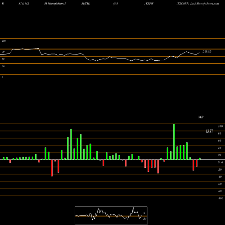Click the (EZCORP, Inc.) MunafaSutra.com header text
The width and height of the screenshot is (225, 225).
pyautogui.click(x=198, y=4)
